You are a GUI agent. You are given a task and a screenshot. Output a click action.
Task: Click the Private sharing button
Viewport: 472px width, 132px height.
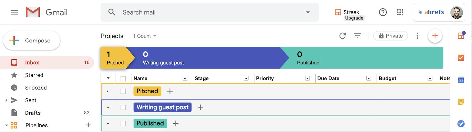[390, 36]
